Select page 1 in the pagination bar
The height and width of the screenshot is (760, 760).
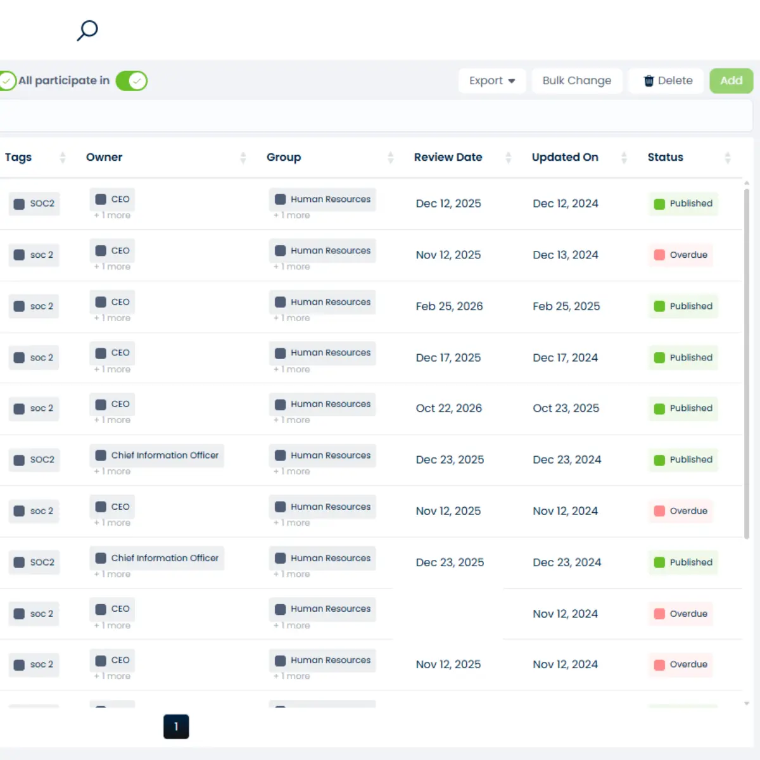[x=176, y=726]
